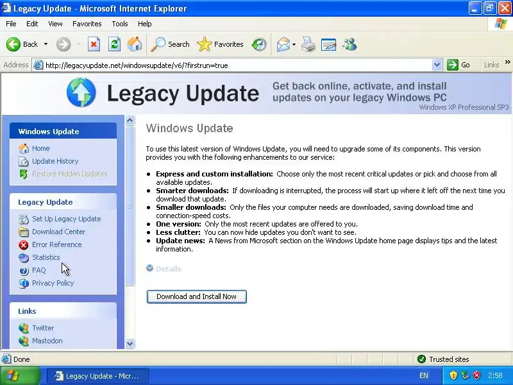Viewport: 513px width, 385px height.
Task: Print the page using printer icon
Action: (x=308, y=44)
